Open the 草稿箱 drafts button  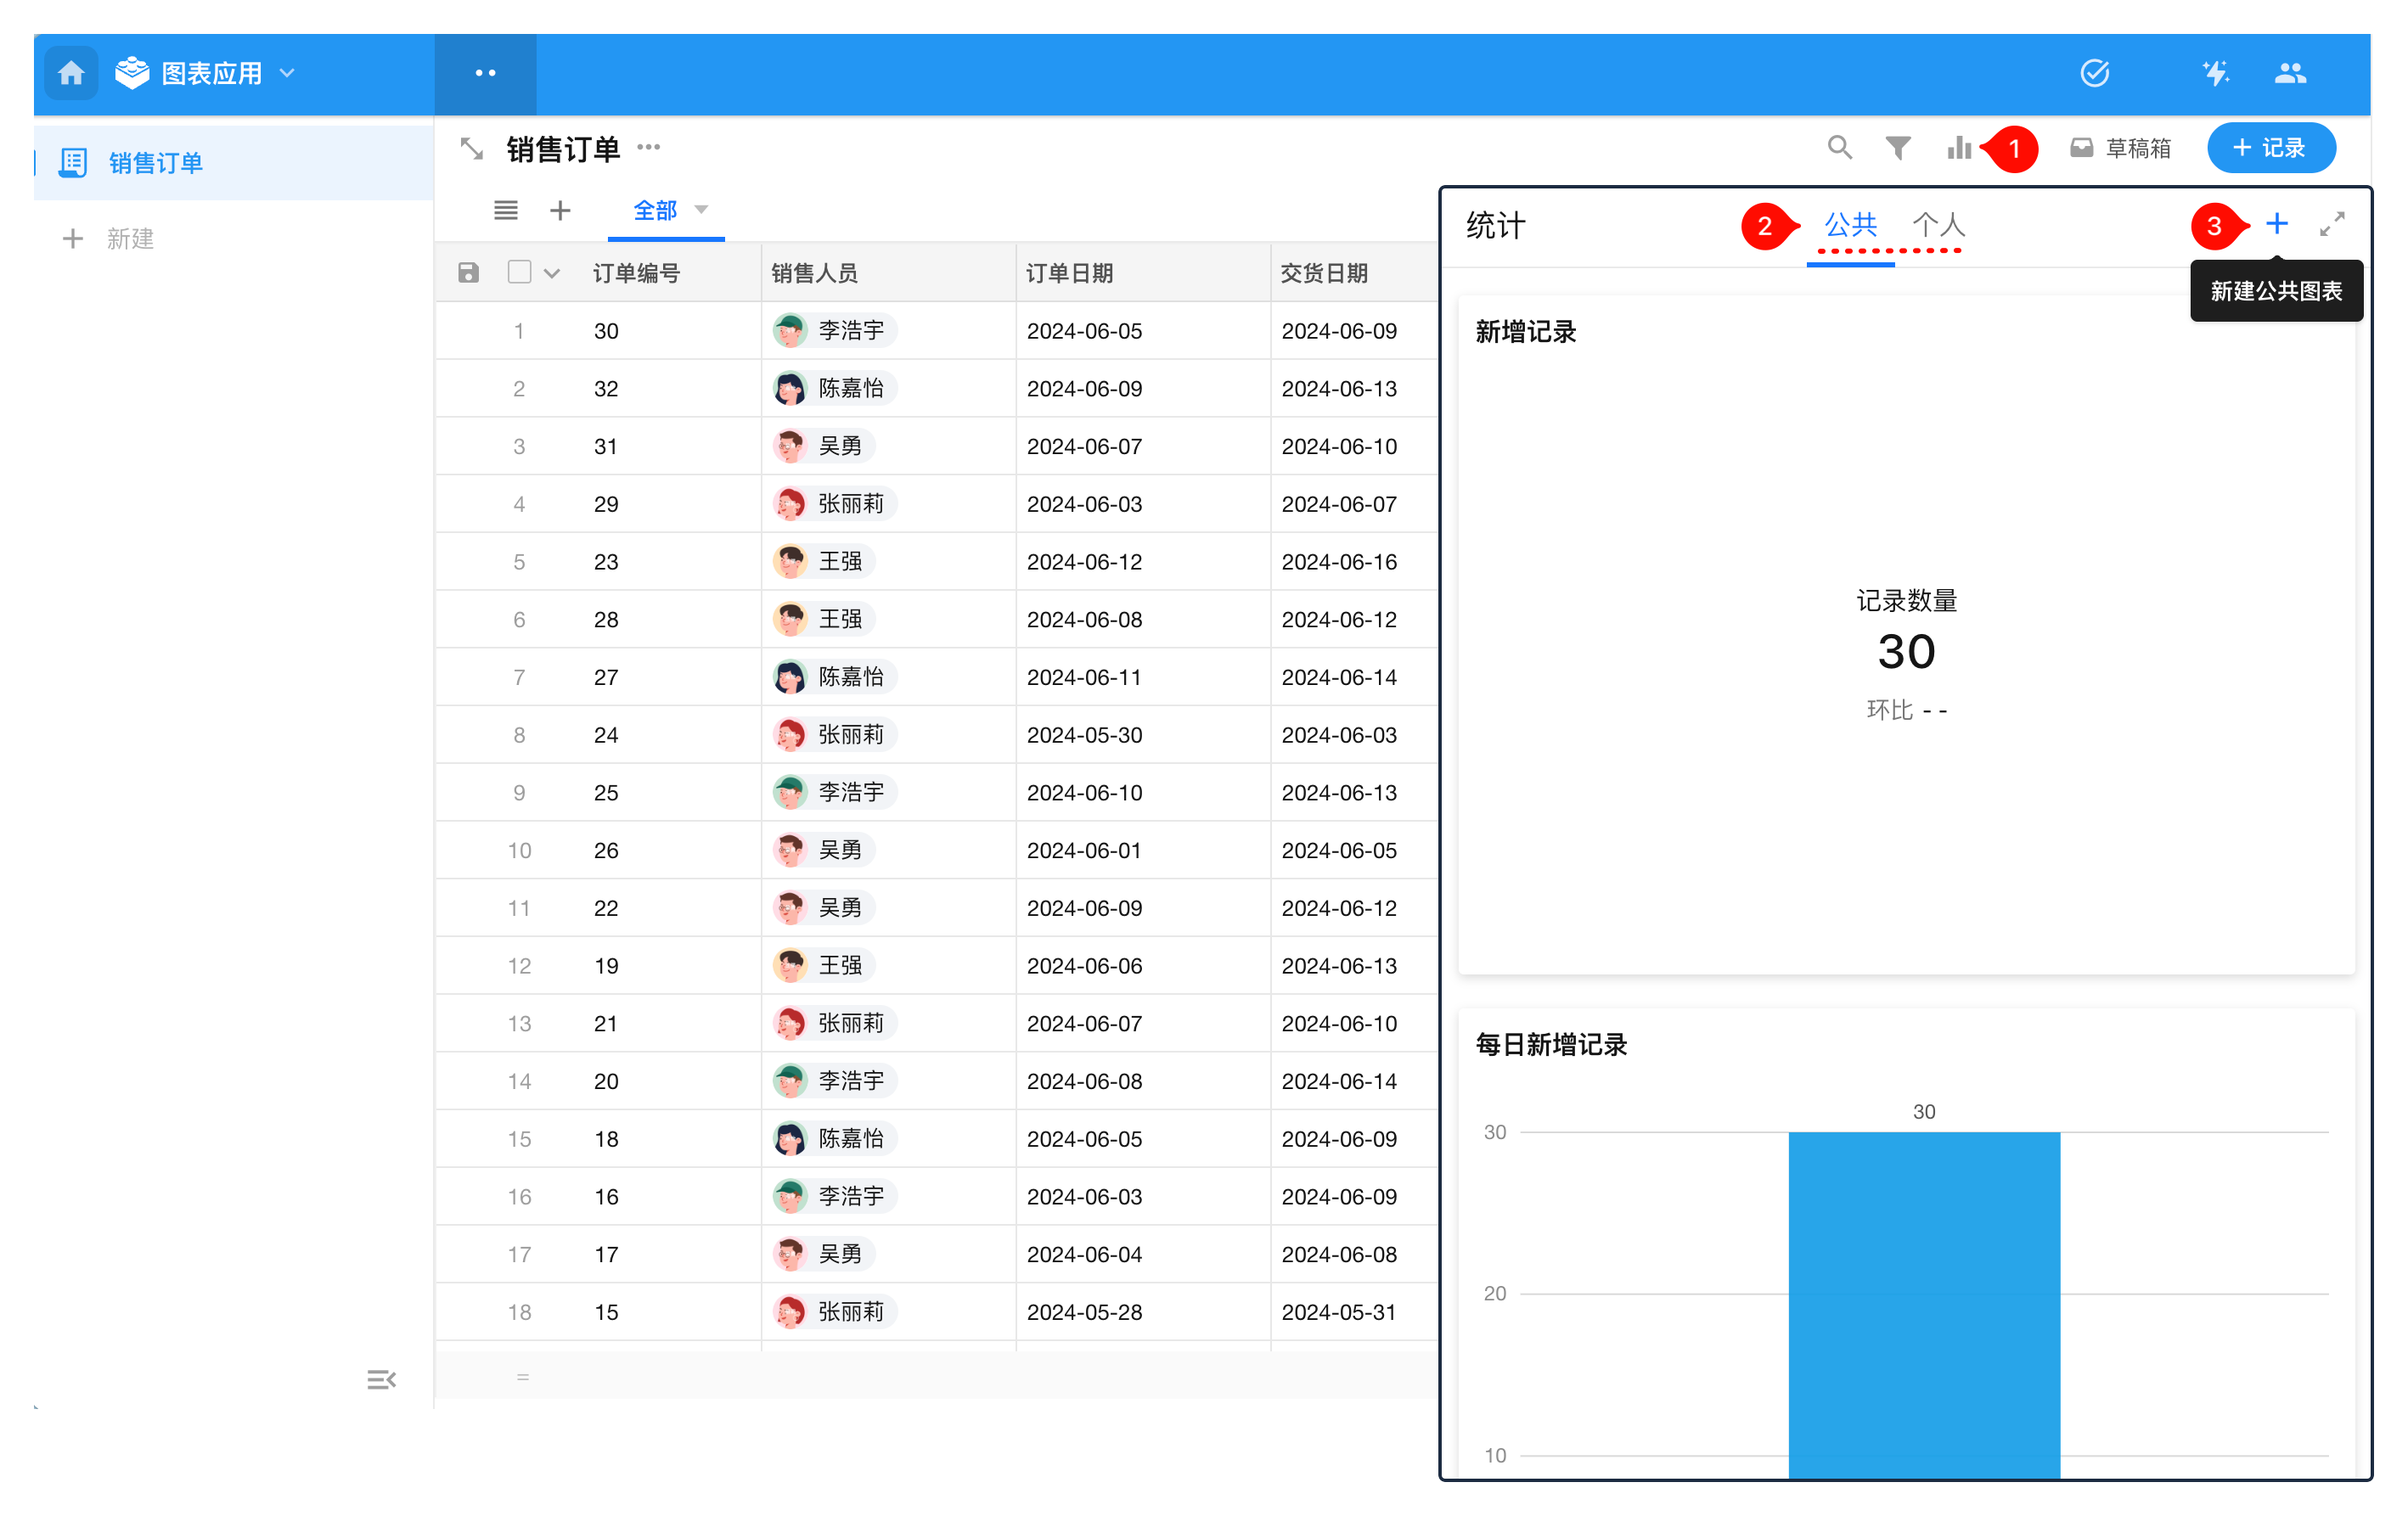pos(2120,148)
